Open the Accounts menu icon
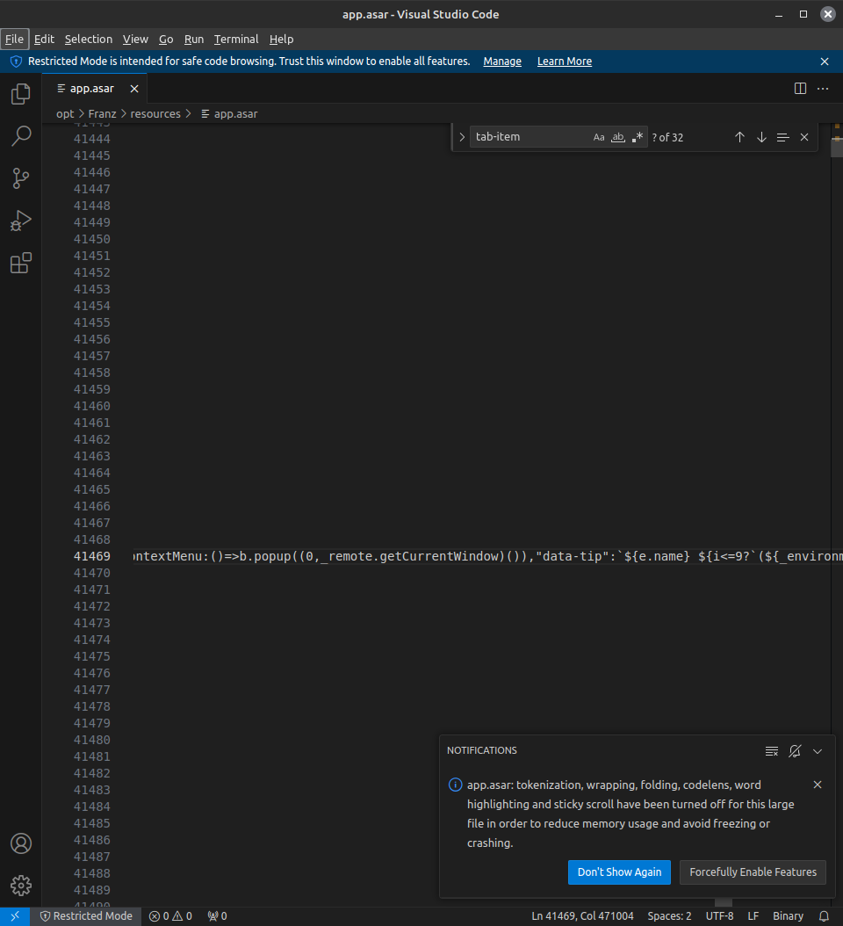 tap(21, 843)
